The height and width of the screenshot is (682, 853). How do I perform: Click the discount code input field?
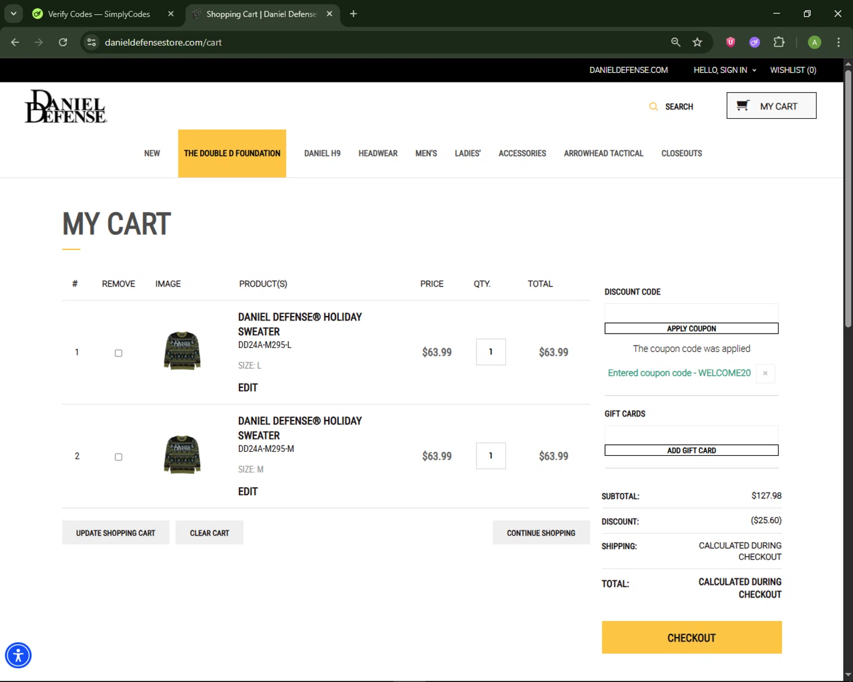(691, 313)
